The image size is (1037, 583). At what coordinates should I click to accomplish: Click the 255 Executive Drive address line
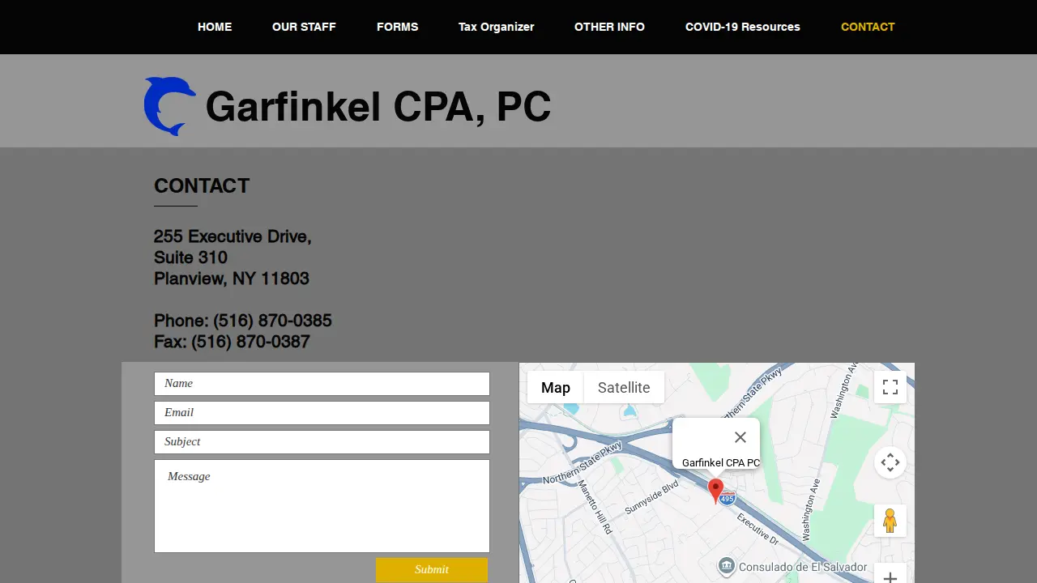tap(233, 236)
